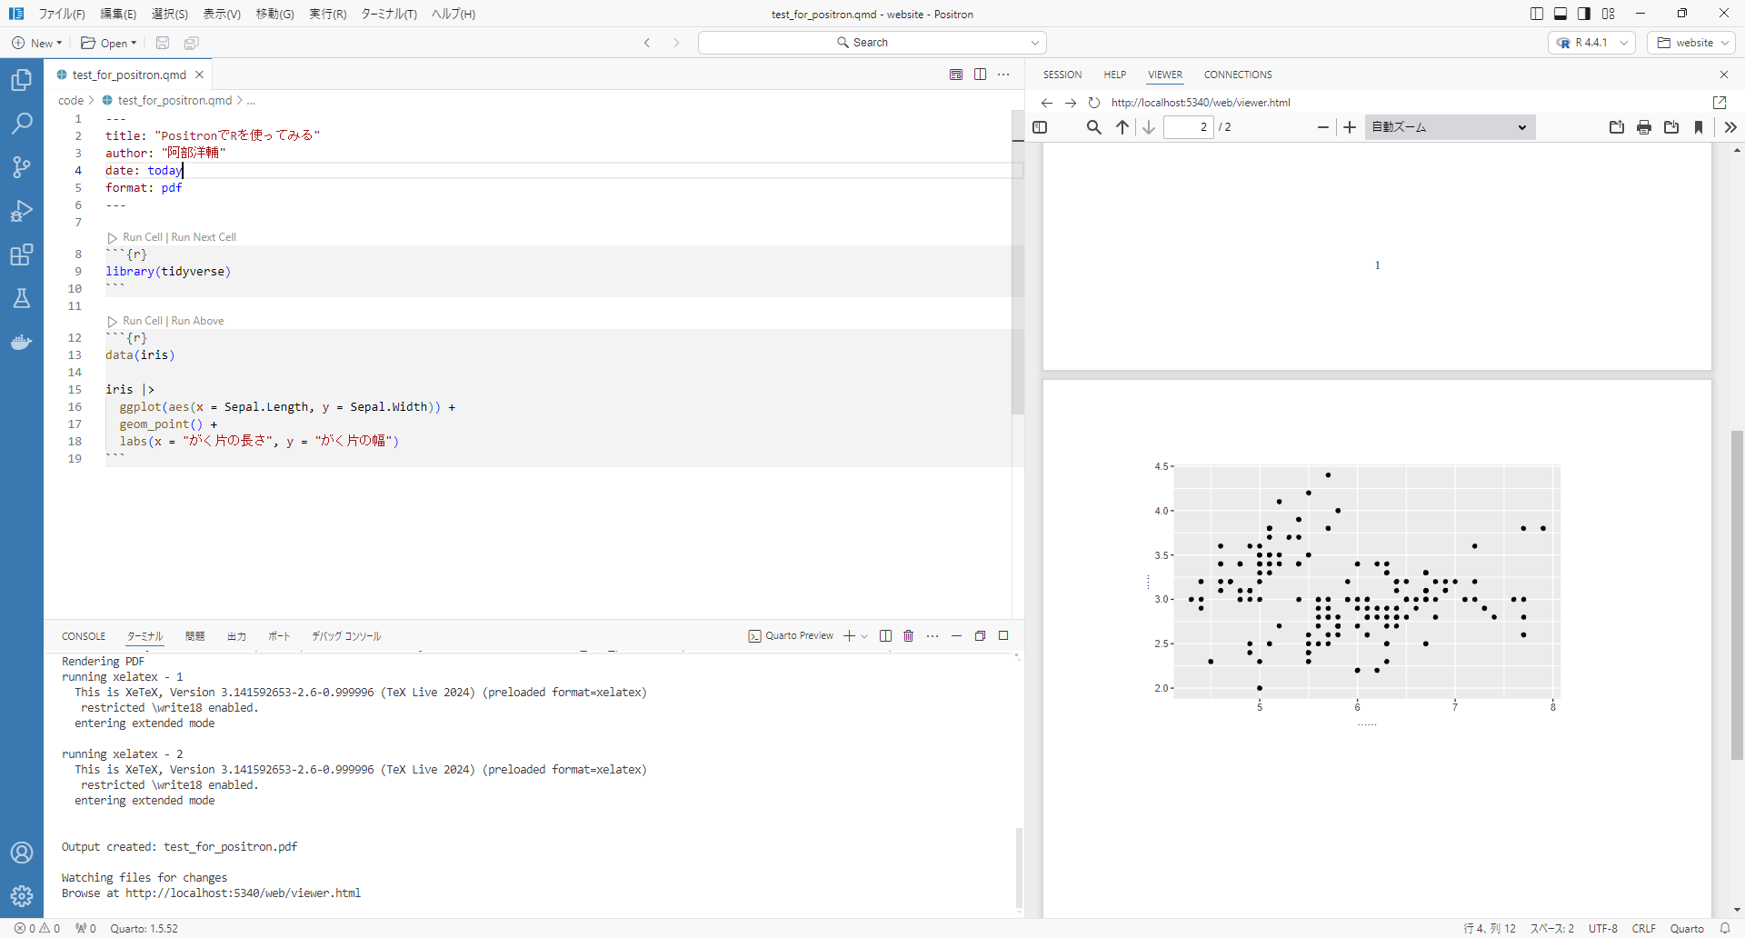The image size is (1745, 938).
Task: Toggle the primary side bar layout
Action: pos(1536,14)
